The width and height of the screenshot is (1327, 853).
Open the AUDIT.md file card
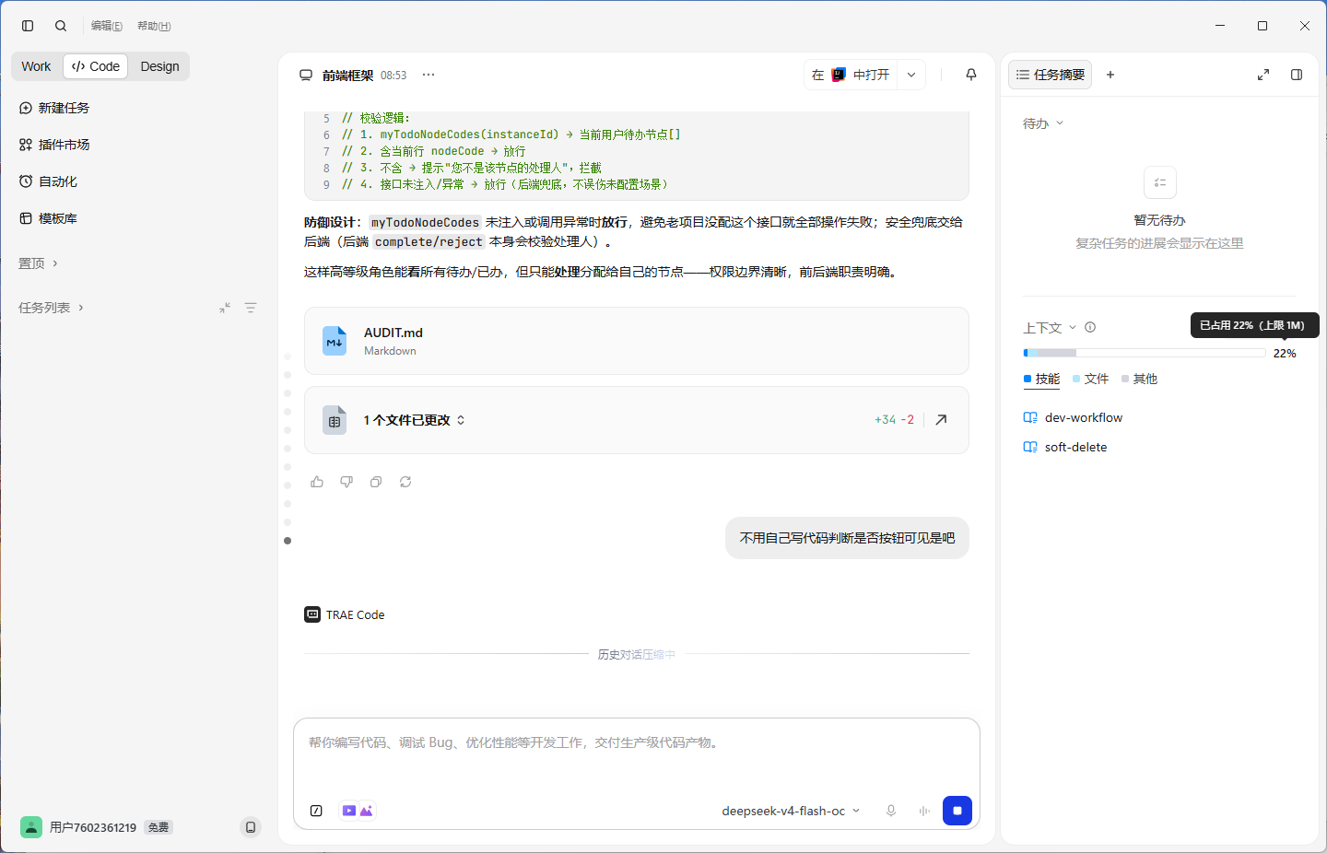coord(637,341)
